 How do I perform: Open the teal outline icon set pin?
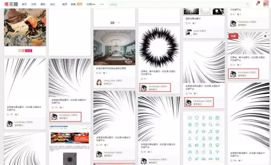(x=204, y=138)
